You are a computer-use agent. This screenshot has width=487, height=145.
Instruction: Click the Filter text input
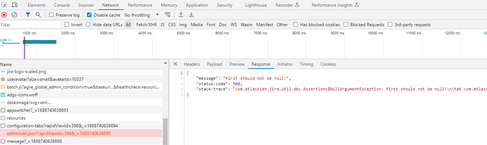[30, 25]
